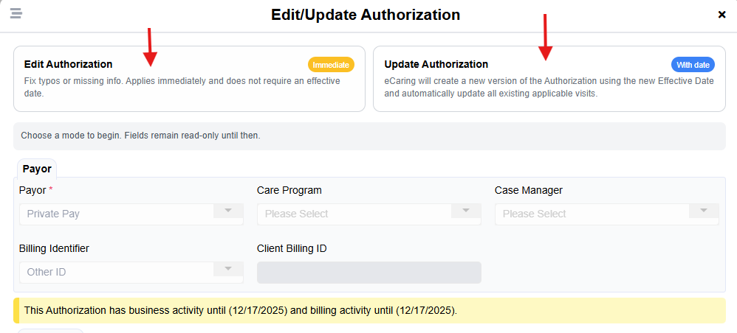
Task: Click the Client Billing ID input field
Action: [x=368, y=272]
